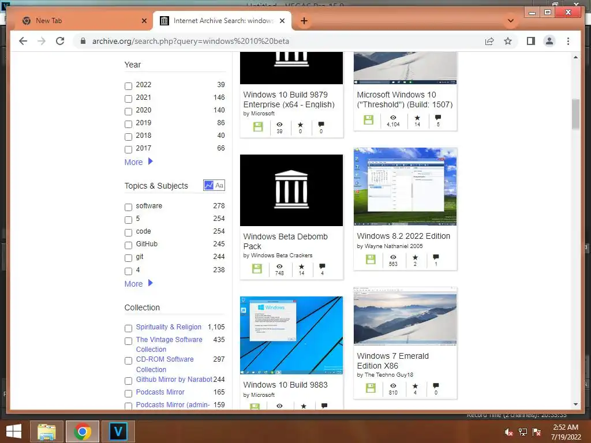The width and height of the screenshot is (591, 443).
Task: Click software icon on Windows 10 Build 9879 card
Action: point(258,127)
